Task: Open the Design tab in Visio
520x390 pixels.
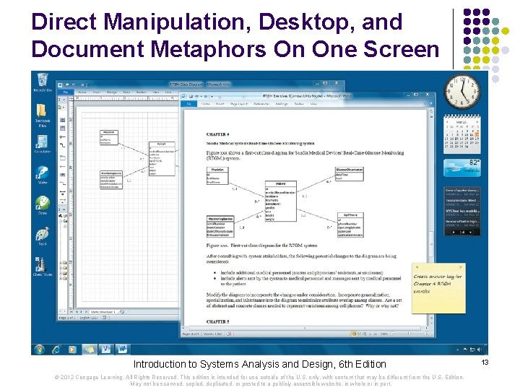Action: click(112, 92)
